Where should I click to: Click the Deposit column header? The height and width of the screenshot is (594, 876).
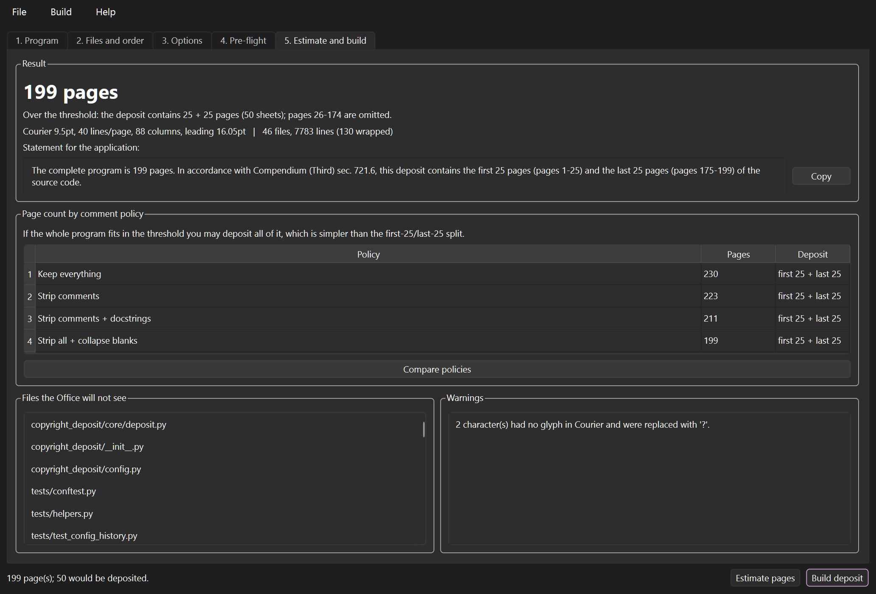pos(812,255)
